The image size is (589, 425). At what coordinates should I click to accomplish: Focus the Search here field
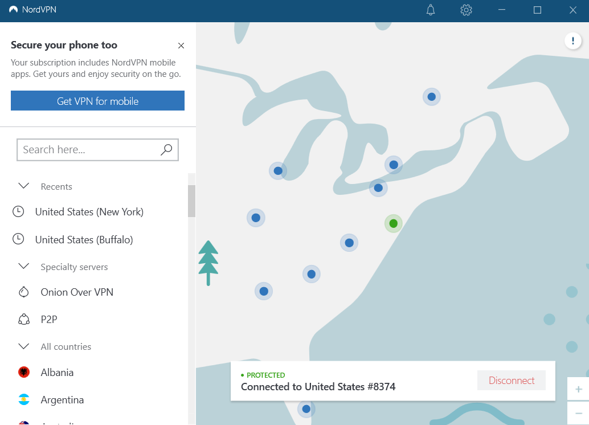click(x=97, y=150)
